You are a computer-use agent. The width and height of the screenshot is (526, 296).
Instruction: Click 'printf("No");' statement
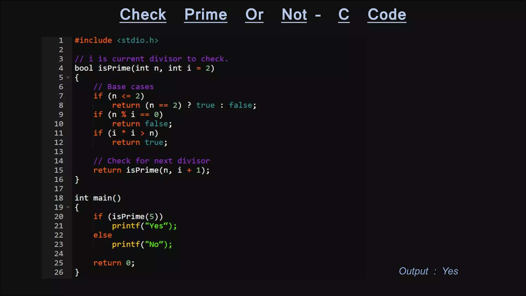142,244
